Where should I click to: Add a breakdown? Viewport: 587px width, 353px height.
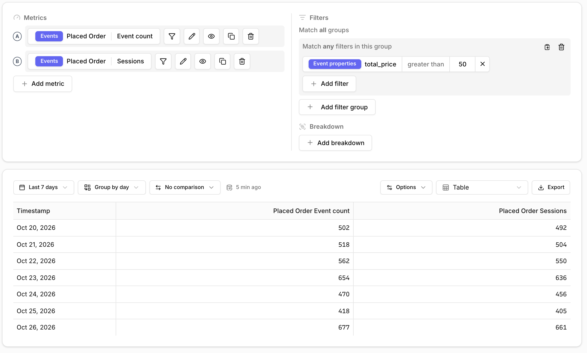pos(335,143)
